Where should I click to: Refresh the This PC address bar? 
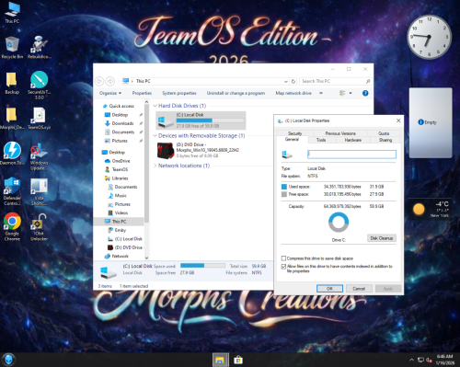pos(293,81)
